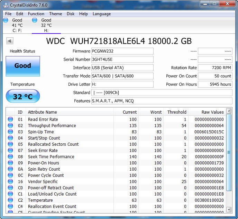Click status icon for Power-On Hours row
This screenshot has width=238, height=219.
10,163
